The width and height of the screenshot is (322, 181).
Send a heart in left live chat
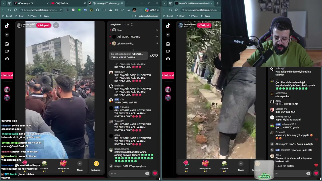pos(155,173)
